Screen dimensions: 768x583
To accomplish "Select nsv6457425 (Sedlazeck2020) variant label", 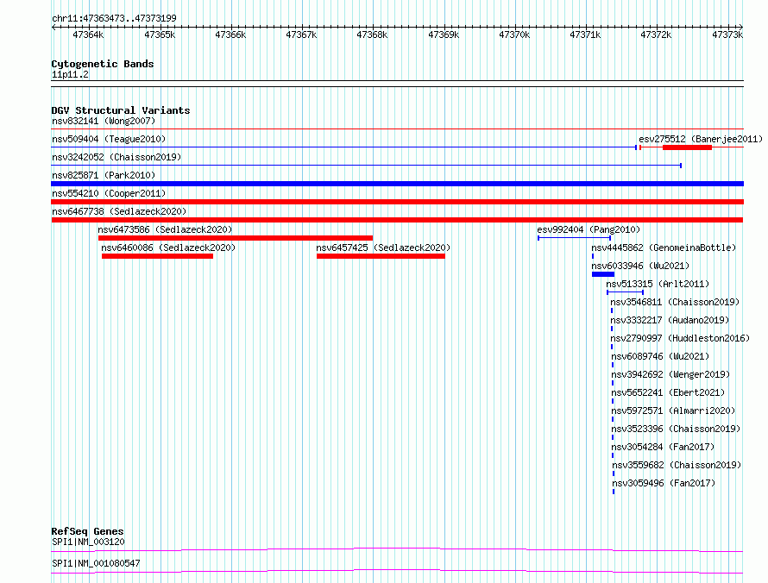I will click(383, 248).
